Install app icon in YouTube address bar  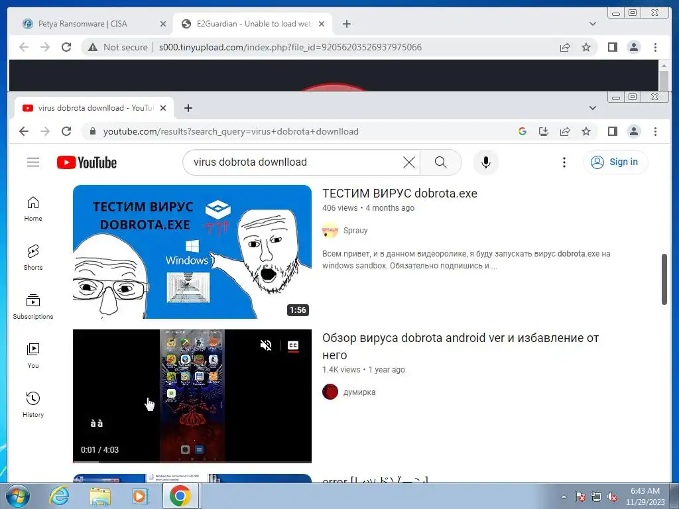pos(544,131)
